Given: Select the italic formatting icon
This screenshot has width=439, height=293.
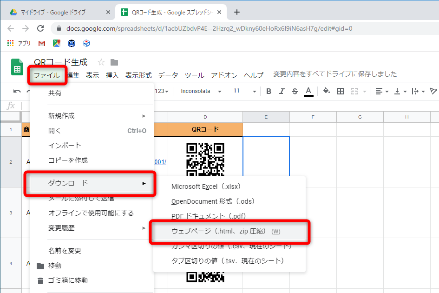Looking at the screenshot, I should [x=281, y=91].
